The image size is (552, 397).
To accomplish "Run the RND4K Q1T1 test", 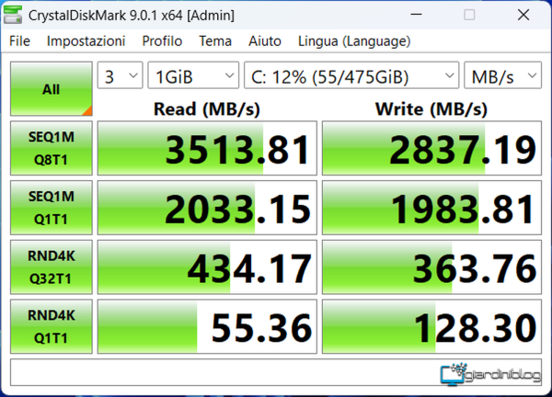I will click(52, 326).
